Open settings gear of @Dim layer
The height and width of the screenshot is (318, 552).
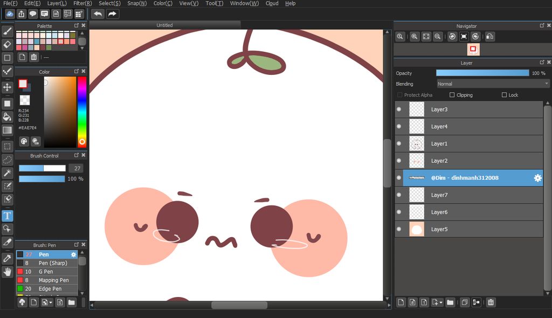pyautogui.click(x=537, y=178)
